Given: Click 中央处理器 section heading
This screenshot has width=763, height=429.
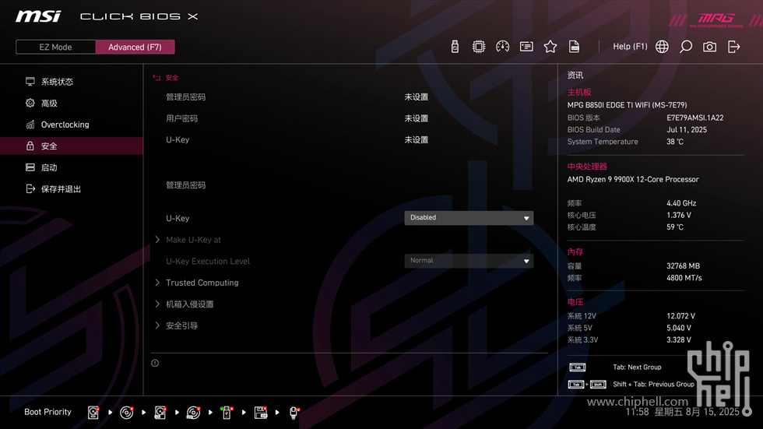Looking at the screenshot, I should 587,167.
